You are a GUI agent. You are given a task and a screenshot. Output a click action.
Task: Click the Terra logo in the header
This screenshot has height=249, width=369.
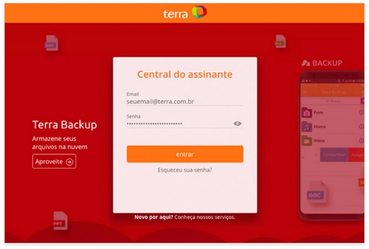(185, 13)
